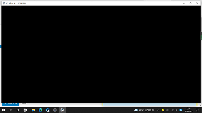
Task: Open weather widget showing 28°C
Action: [144, 110]
